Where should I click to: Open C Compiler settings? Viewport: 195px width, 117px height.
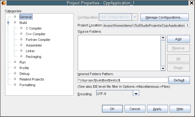pos(34,28)
